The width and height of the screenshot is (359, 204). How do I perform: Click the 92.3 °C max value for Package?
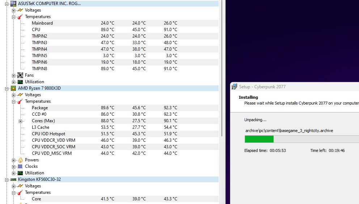(x=170, y=108)
